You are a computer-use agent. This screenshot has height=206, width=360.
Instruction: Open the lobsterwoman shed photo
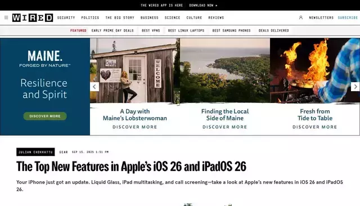(135, 71)
